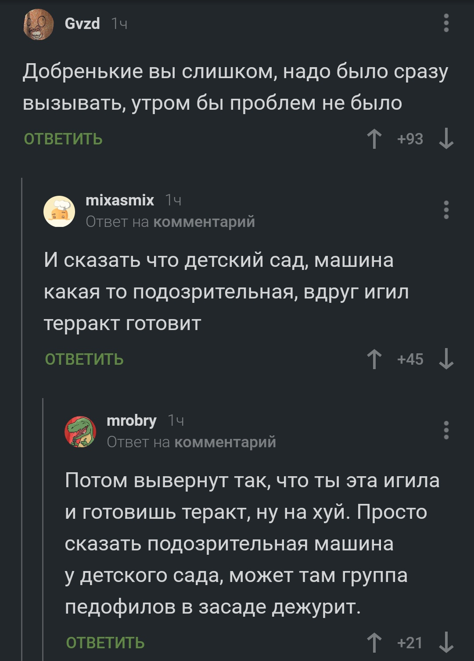474x661 pixels.
Task: Open the Gvzd username profile
Action: (x=82, y=23)
